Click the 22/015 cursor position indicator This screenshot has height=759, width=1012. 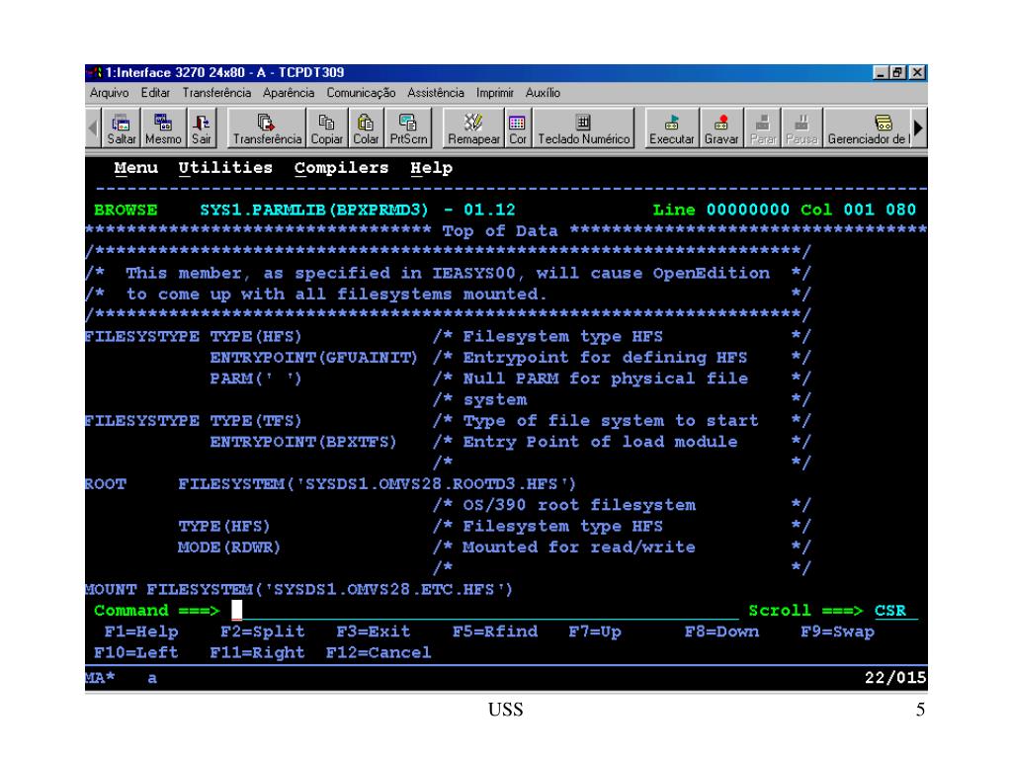click(895, 678)
